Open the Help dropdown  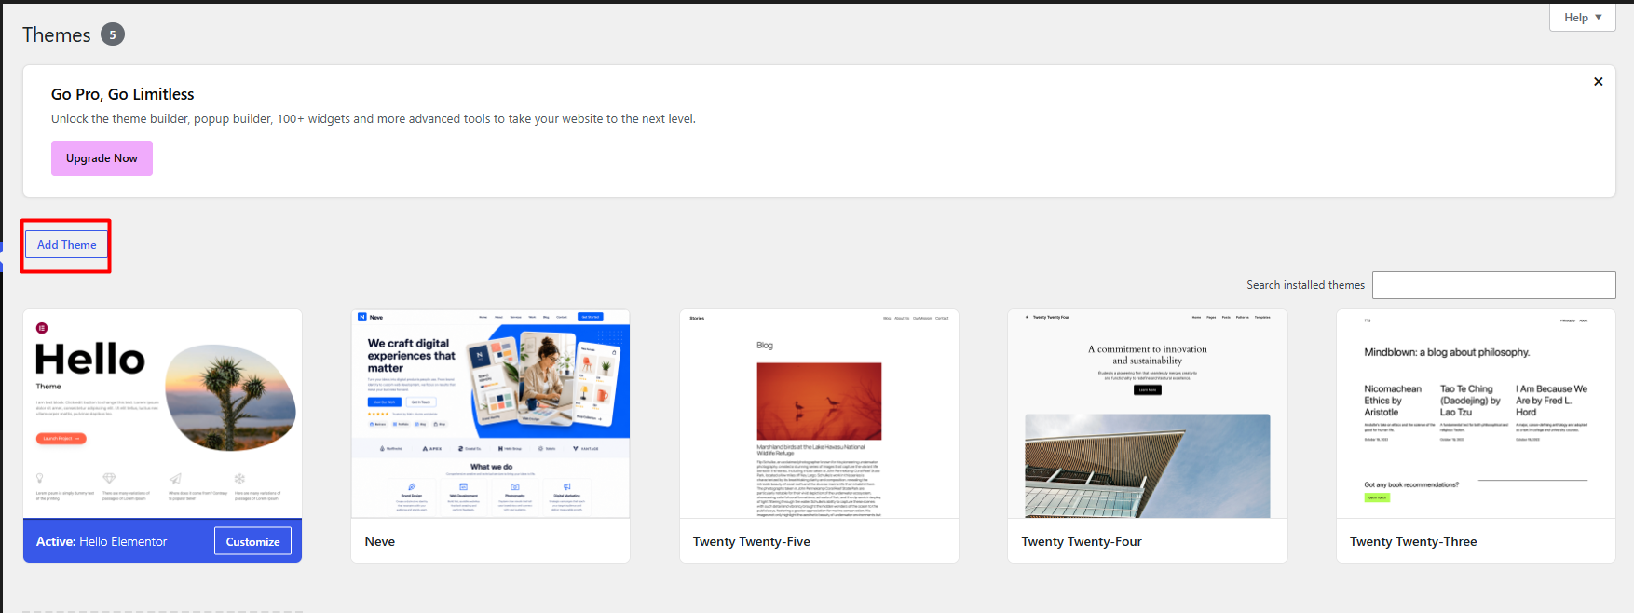[1582, 18]
